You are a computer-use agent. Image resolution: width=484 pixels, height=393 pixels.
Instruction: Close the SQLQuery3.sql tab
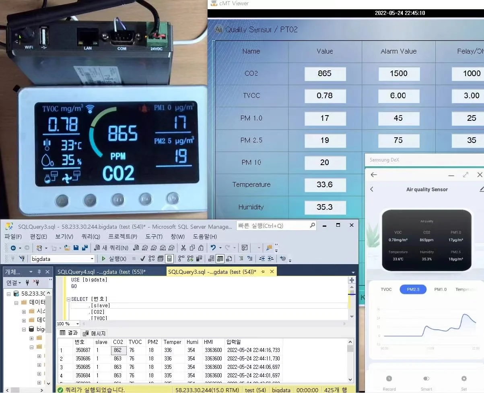coord(272,272)
